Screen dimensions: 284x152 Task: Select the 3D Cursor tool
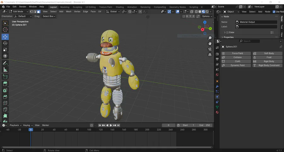tap(5, 30)
